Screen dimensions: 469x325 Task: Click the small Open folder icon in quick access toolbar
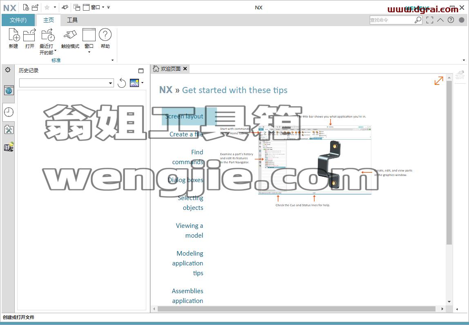35,7
